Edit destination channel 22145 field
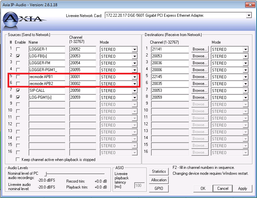 click(x=170, y=77)
